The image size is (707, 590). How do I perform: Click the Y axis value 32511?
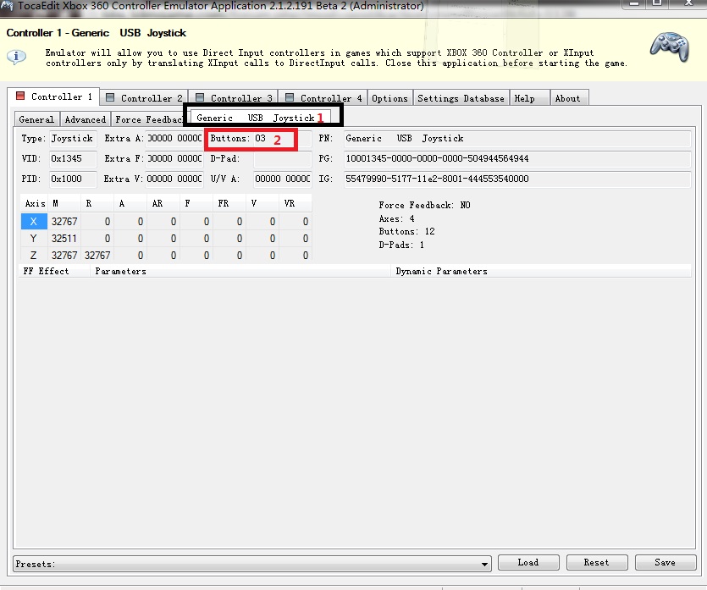(x=64, y=239)
